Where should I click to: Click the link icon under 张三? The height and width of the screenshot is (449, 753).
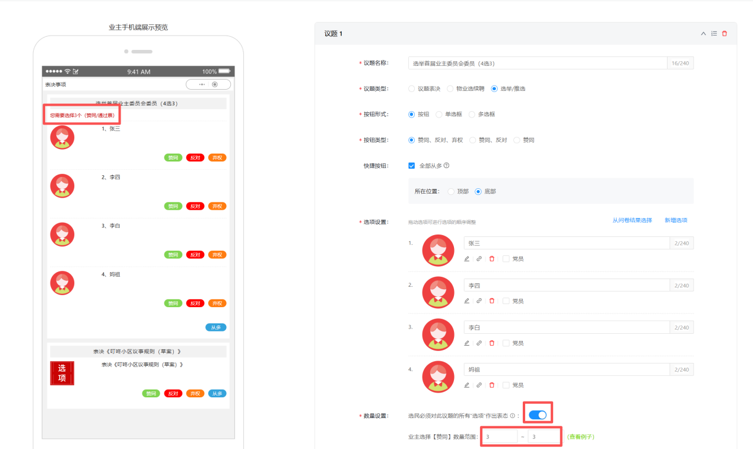[x=479, y=259]
